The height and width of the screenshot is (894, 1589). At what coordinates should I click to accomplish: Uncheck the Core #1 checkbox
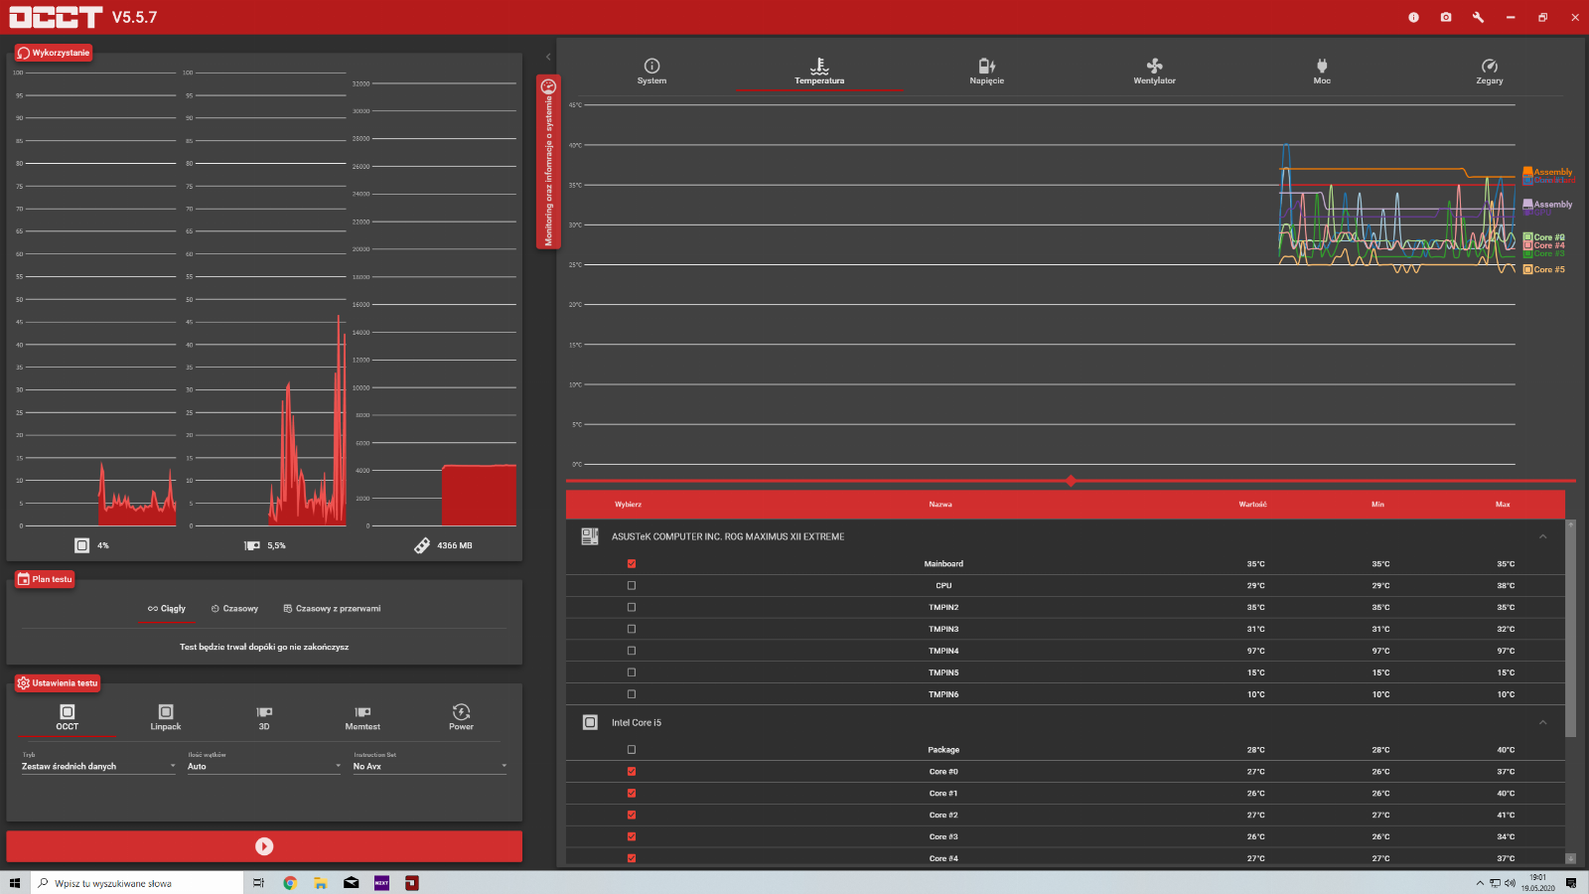632,794
